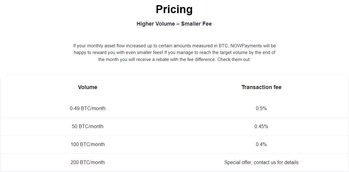Click the 0.4% fee value
This screenshot has width=349, height=172.
click(261, 144)
